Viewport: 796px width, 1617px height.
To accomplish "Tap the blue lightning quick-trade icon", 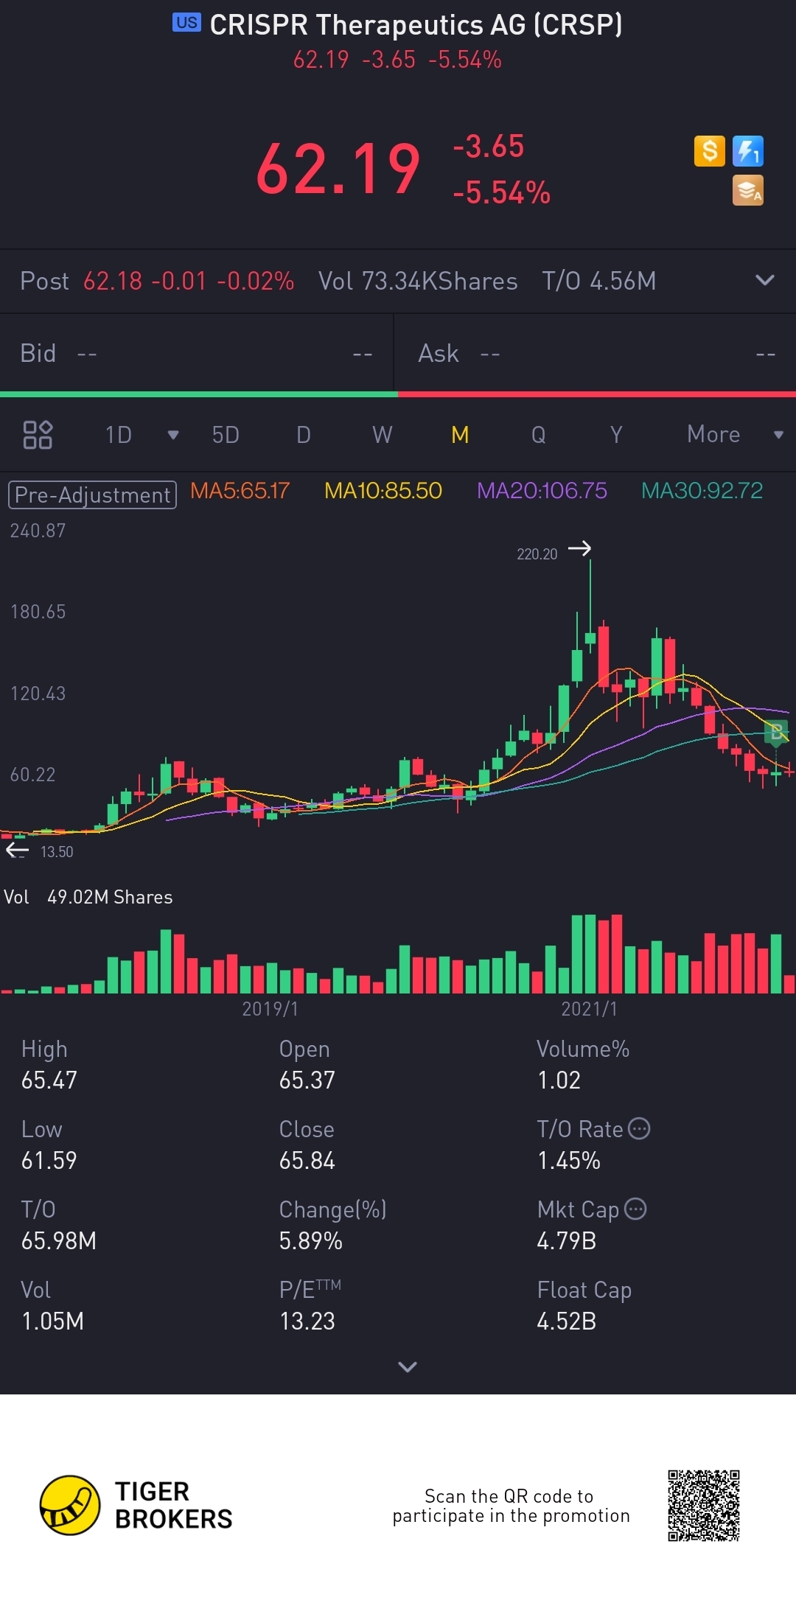I will [747, 151].
